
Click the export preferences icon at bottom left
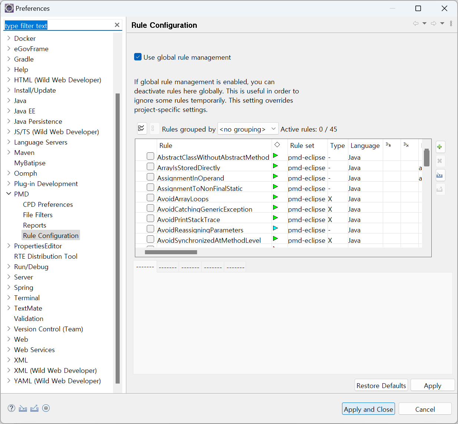34,408
